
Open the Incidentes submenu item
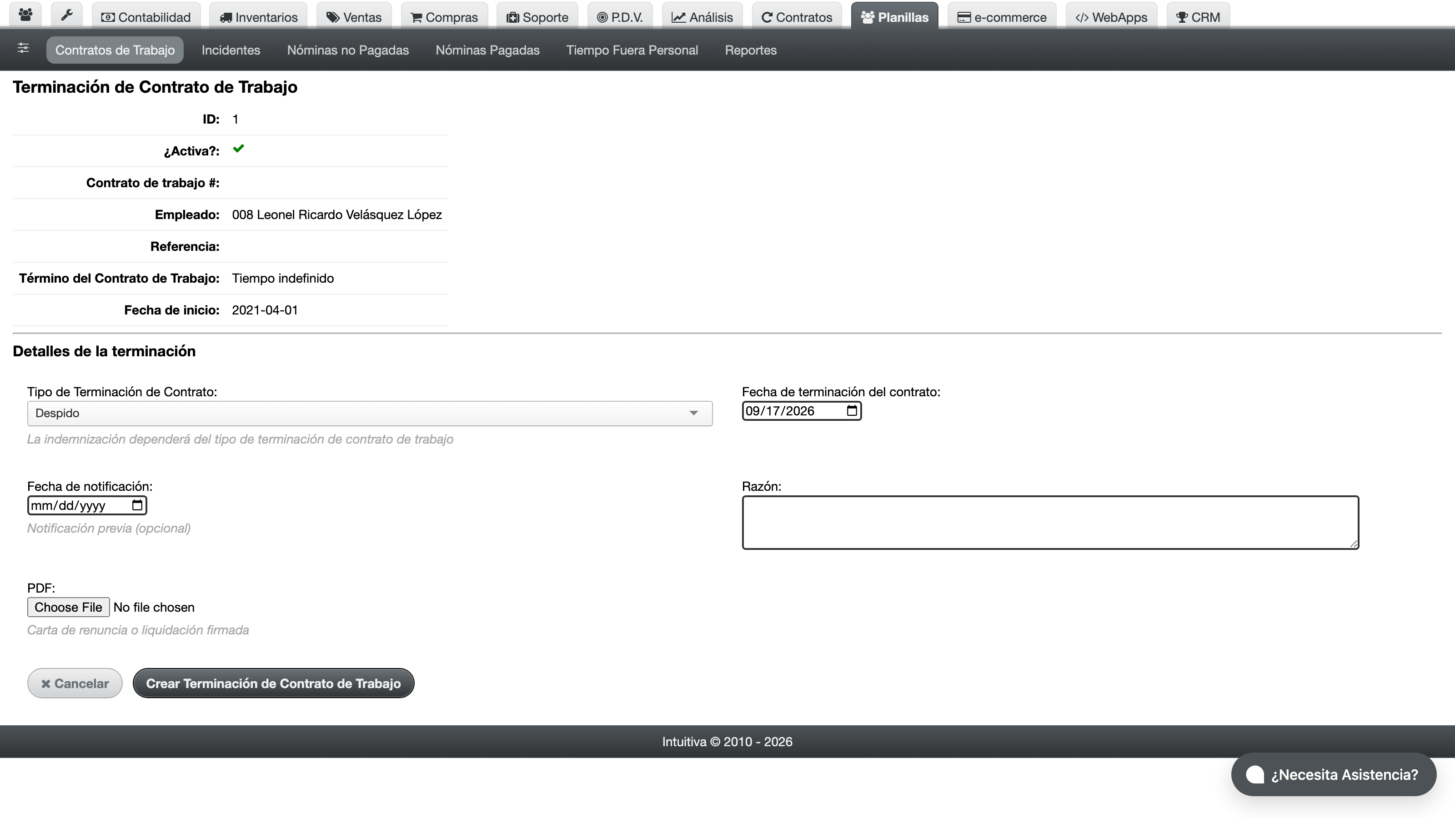[231, 50]
